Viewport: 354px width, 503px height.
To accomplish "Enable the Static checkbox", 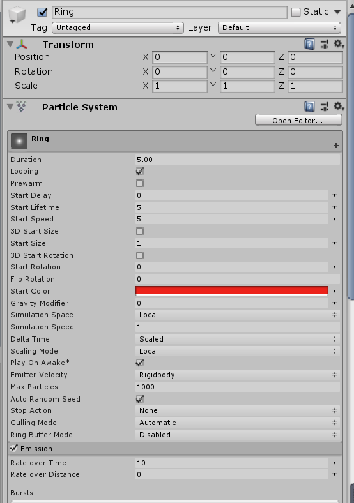I will [296, 12].
